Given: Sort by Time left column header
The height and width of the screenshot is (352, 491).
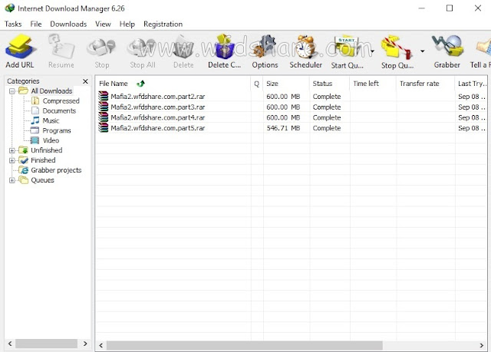Looking at the screenshot, I should click(373, 84).
